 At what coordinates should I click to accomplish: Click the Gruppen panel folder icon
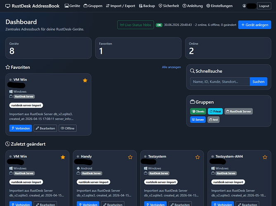[192, 102]
